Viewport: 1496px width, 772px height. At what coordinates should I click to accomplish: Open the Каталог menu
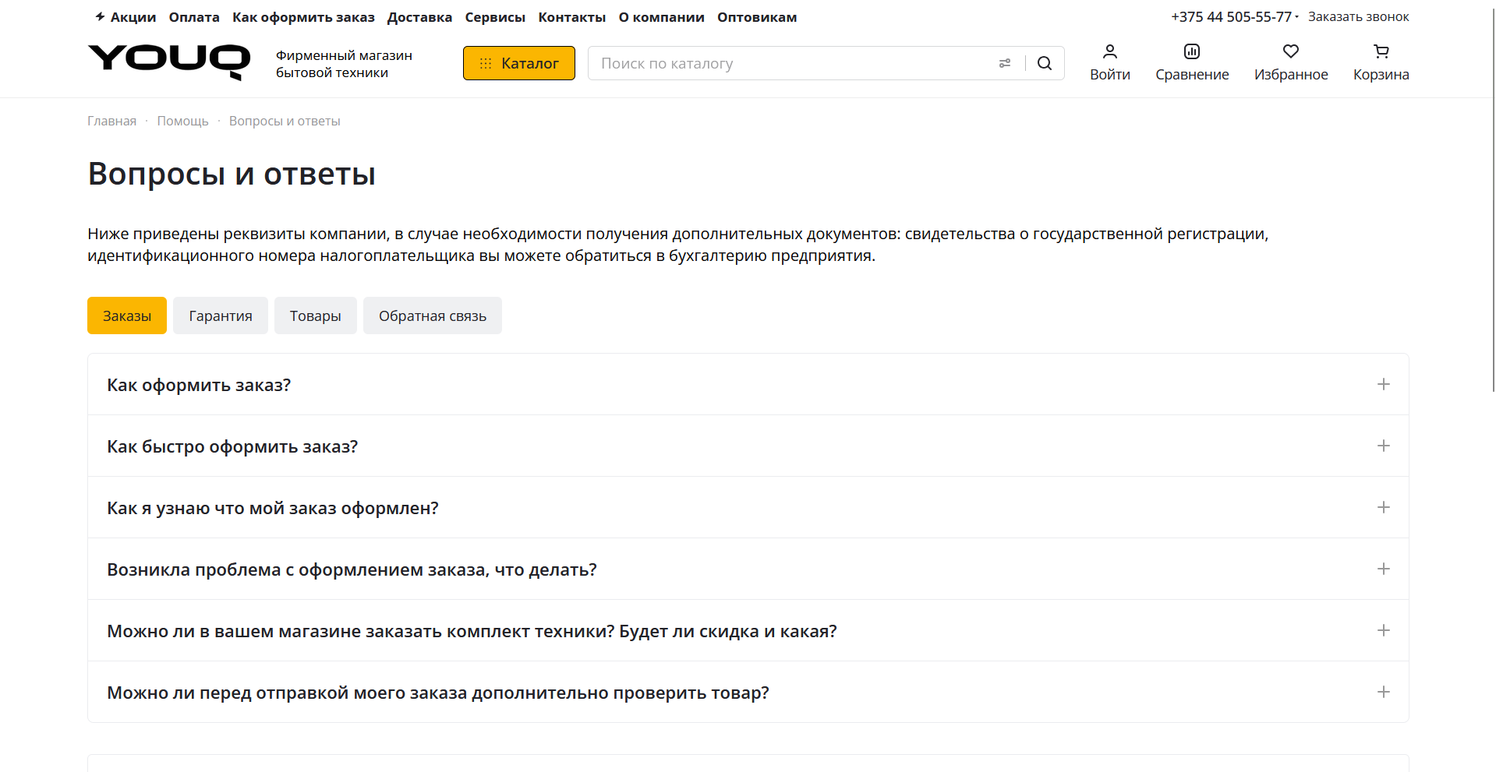point(518,63)
